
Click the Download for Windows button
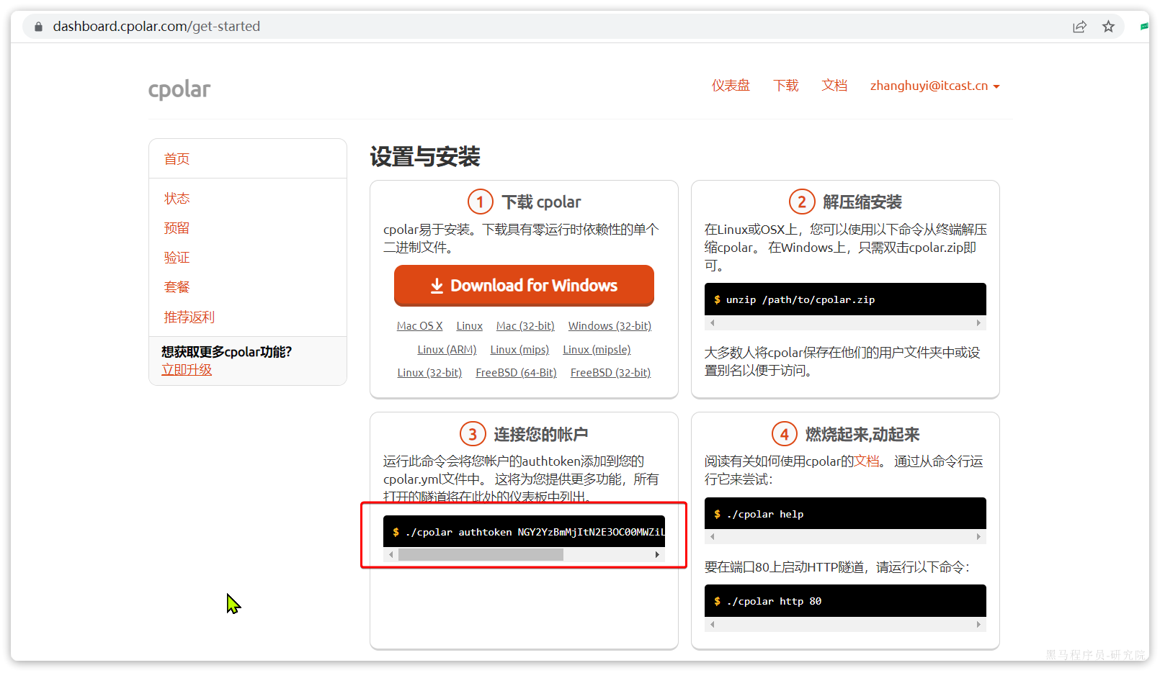click(x=524, y=286)
